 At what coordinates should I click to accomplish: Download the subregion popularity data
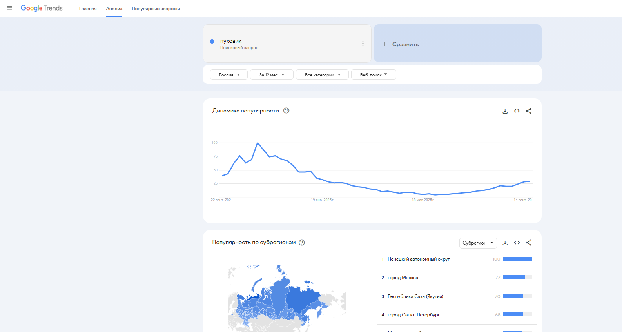pos(505,243)
